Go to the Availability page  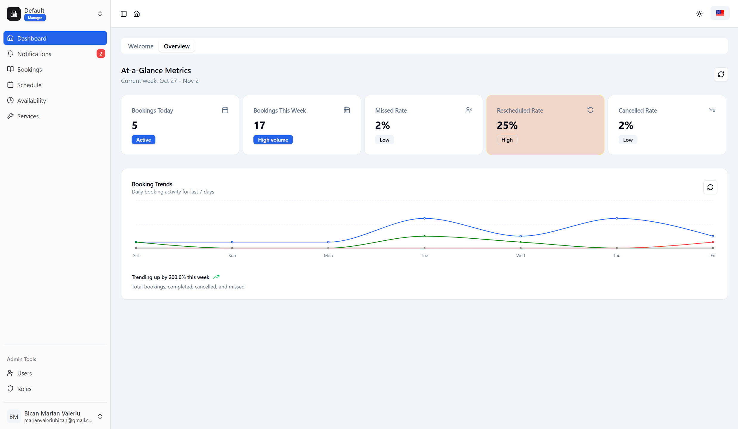point(31,100)
